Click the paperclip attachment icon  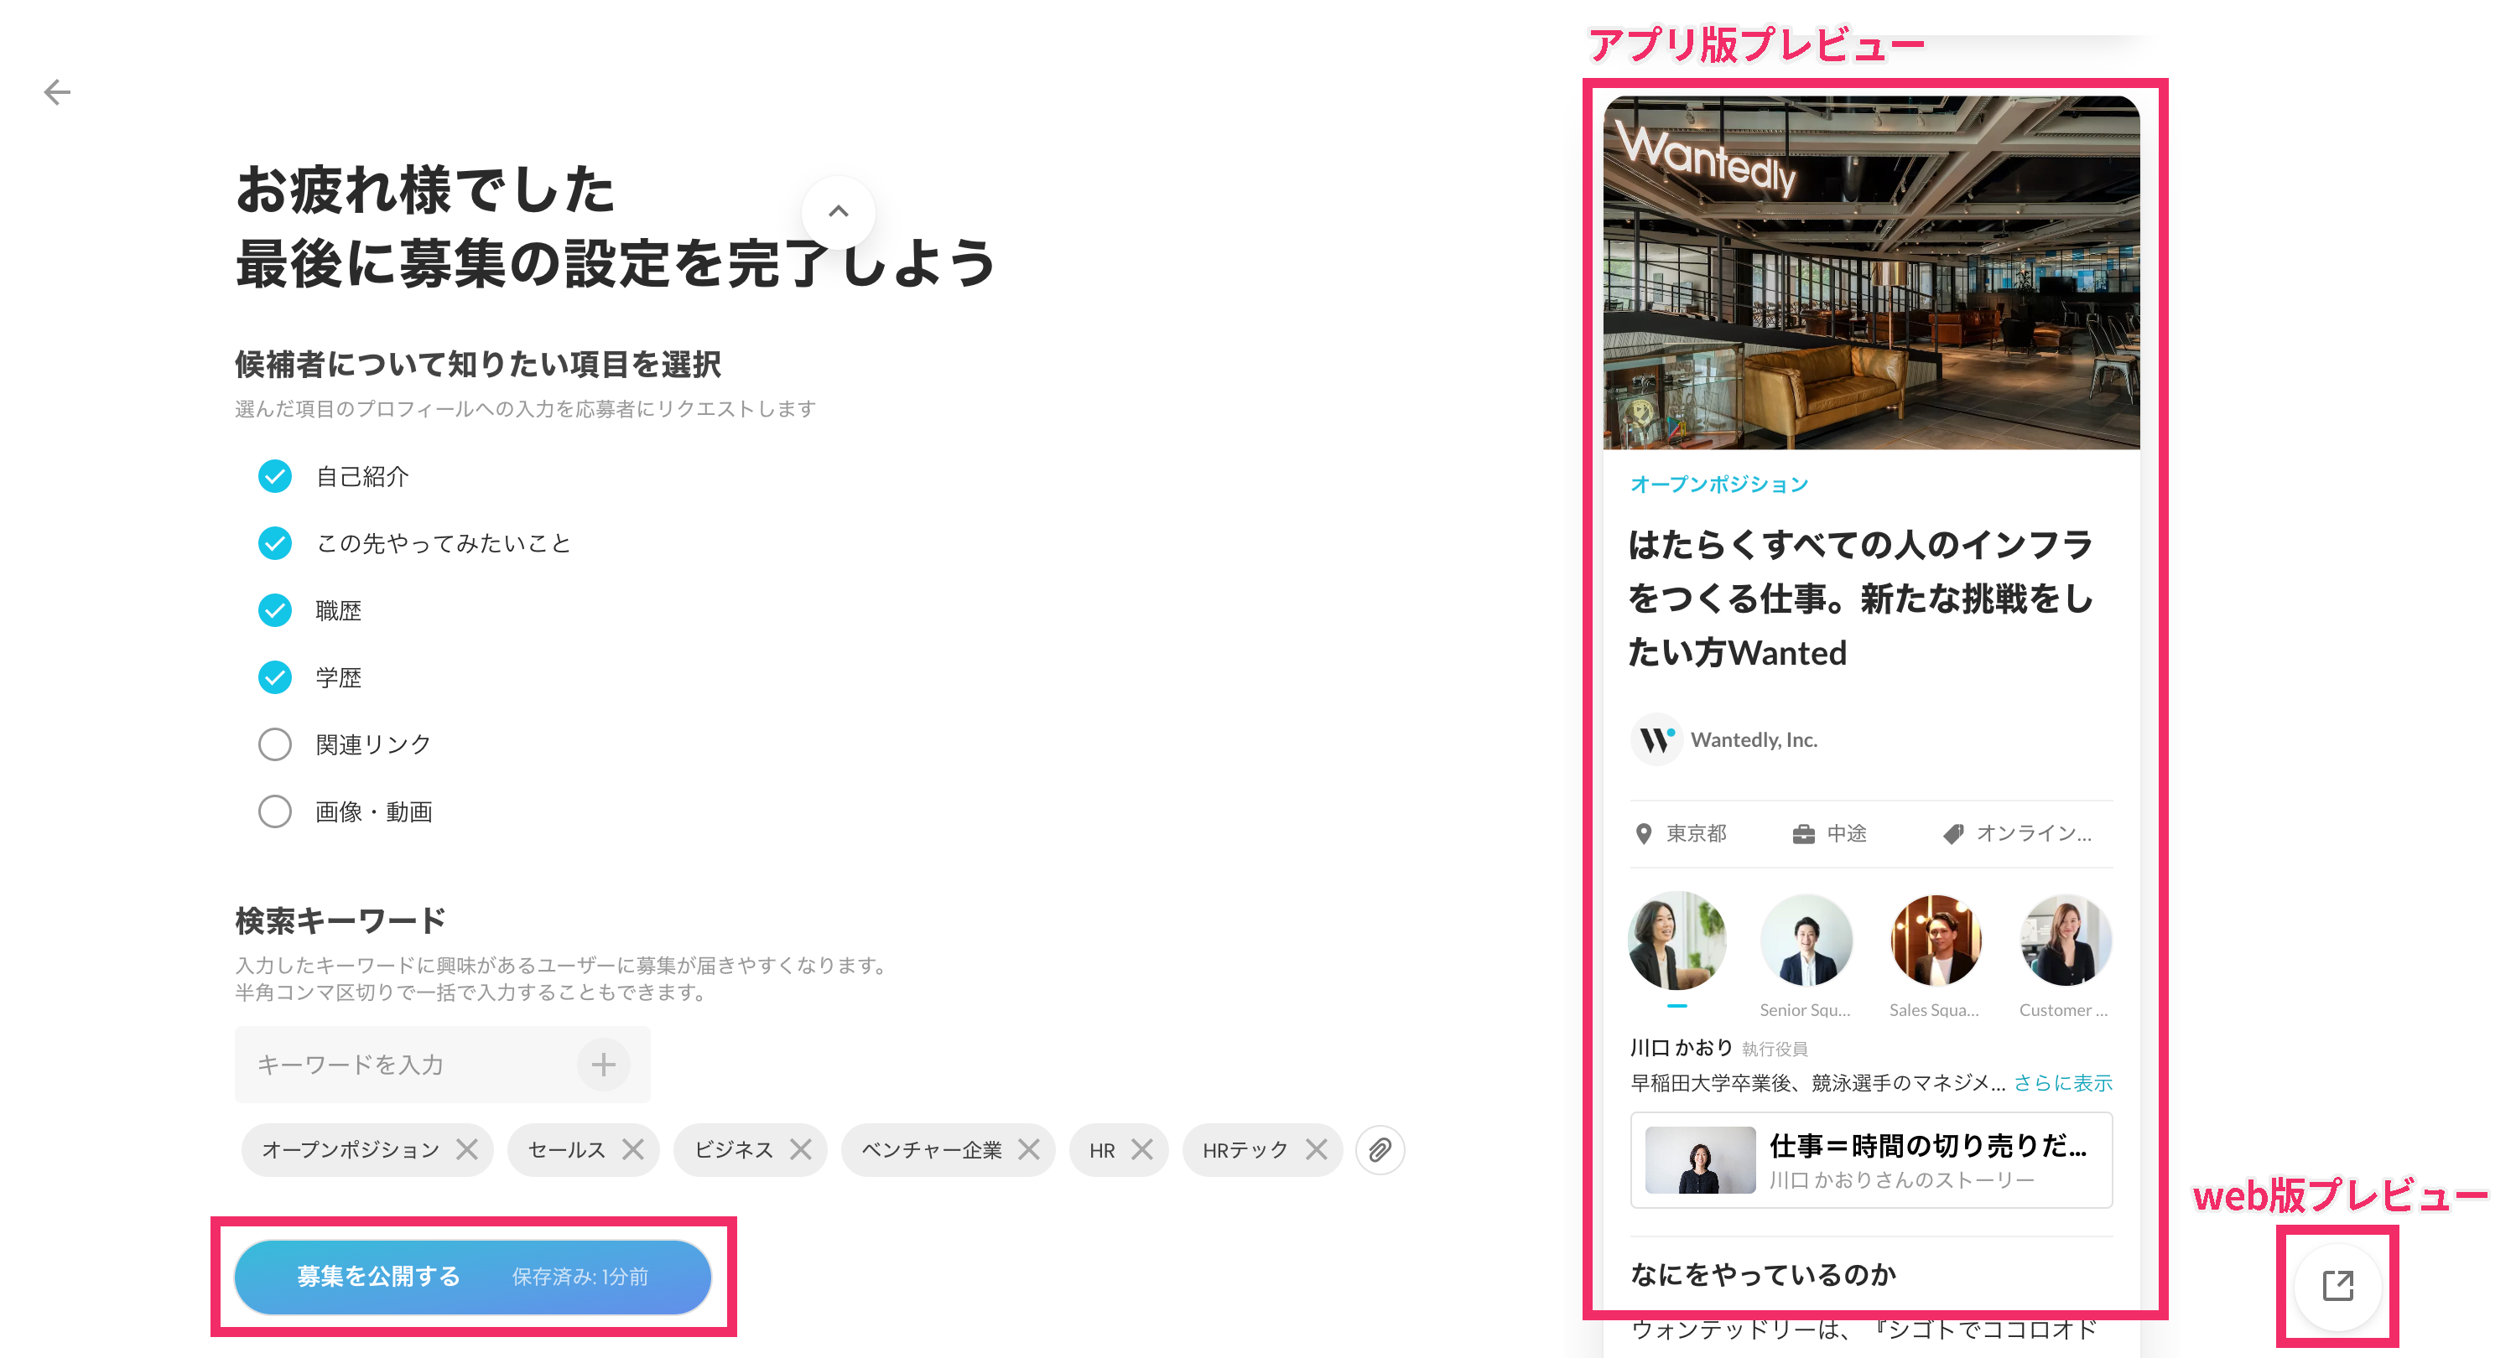coord(1379,1149)
